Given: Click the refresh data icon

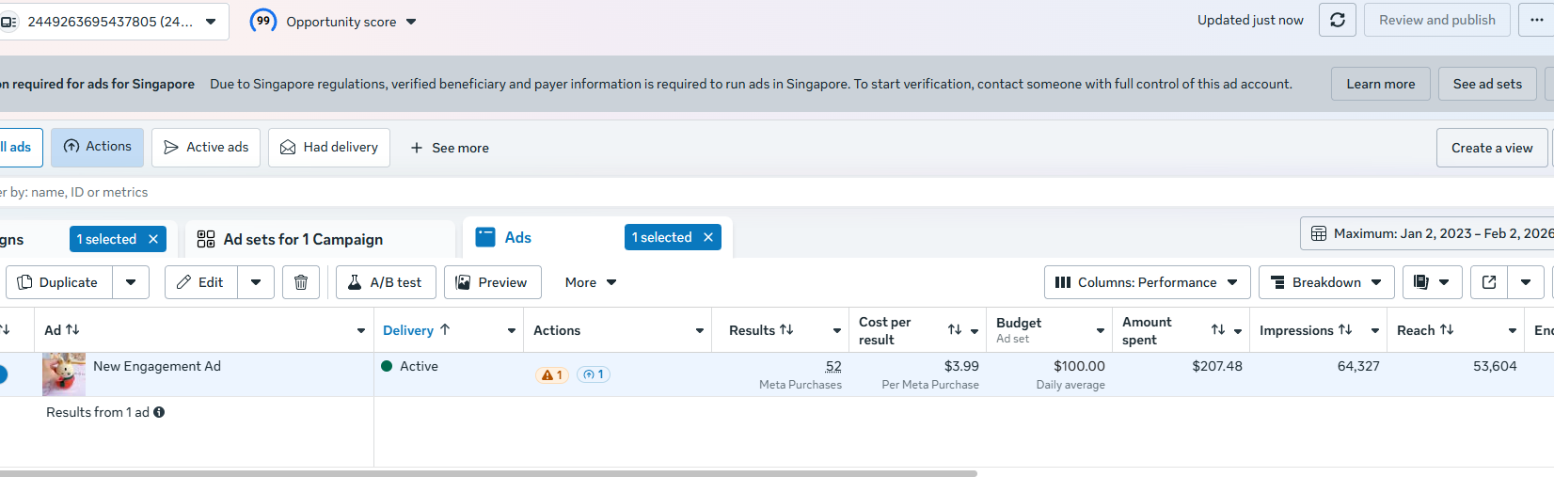Looking at the screenshot, I should coord(1337,20).
